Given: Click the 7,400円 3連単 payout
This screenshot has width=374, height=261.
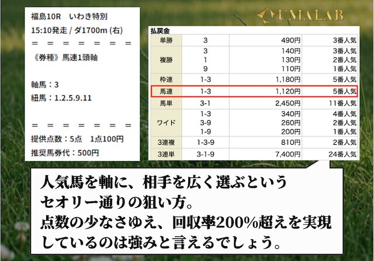Looking at the screenshot, I should coord(288,154).
